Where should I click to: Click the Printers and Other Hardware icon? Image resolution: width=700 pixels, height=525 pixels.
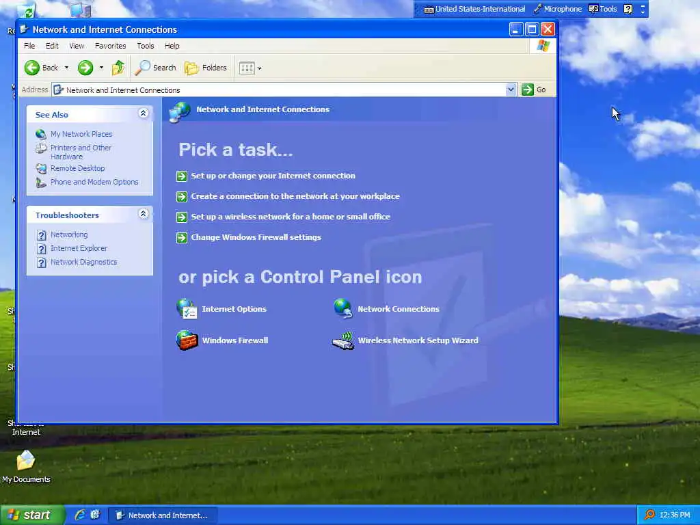point(41,148)
